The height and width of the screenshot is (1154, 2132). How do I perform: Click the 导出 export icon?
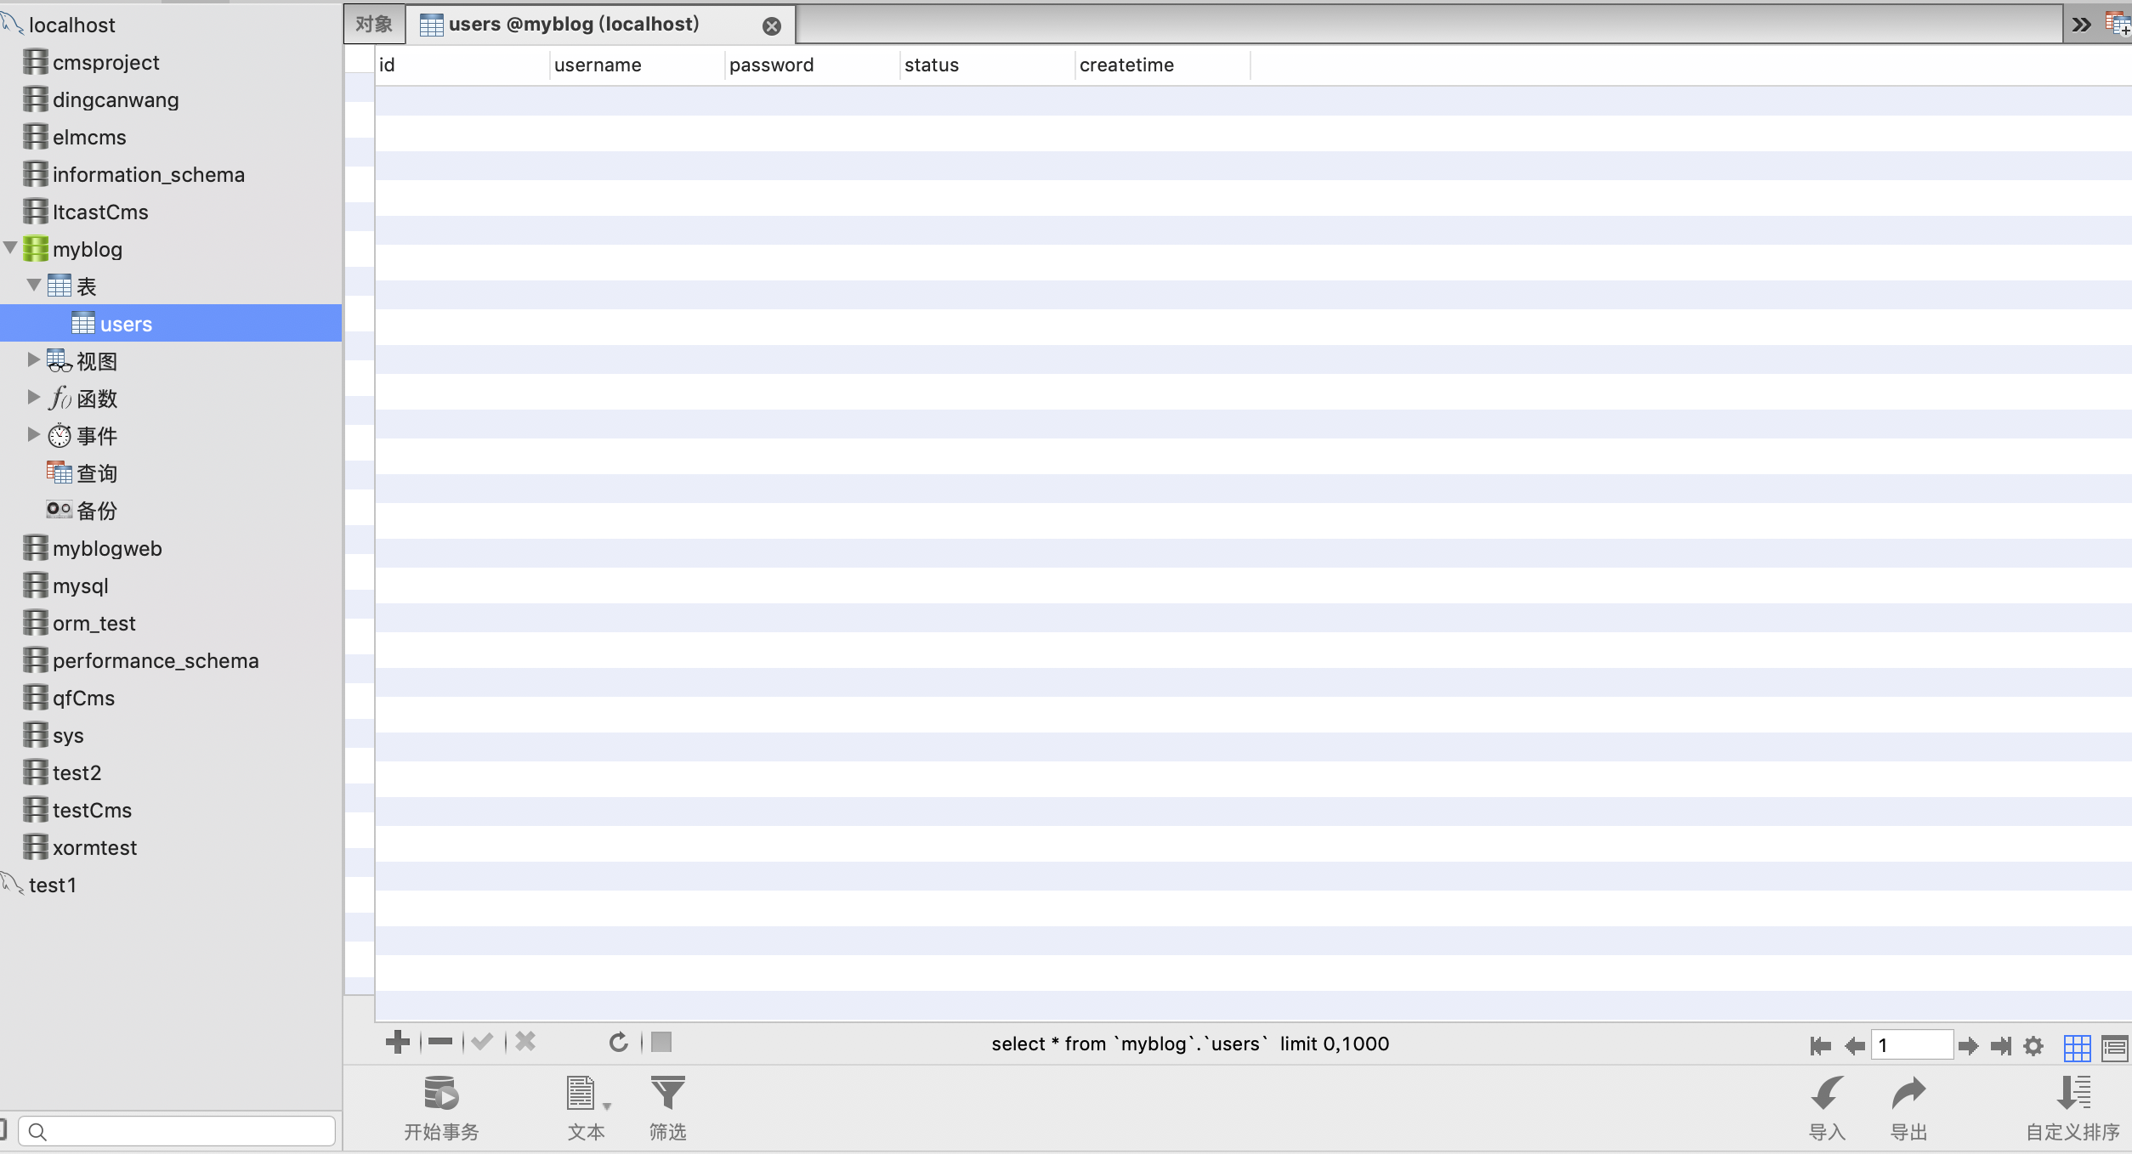[x=1908, y=1095]
